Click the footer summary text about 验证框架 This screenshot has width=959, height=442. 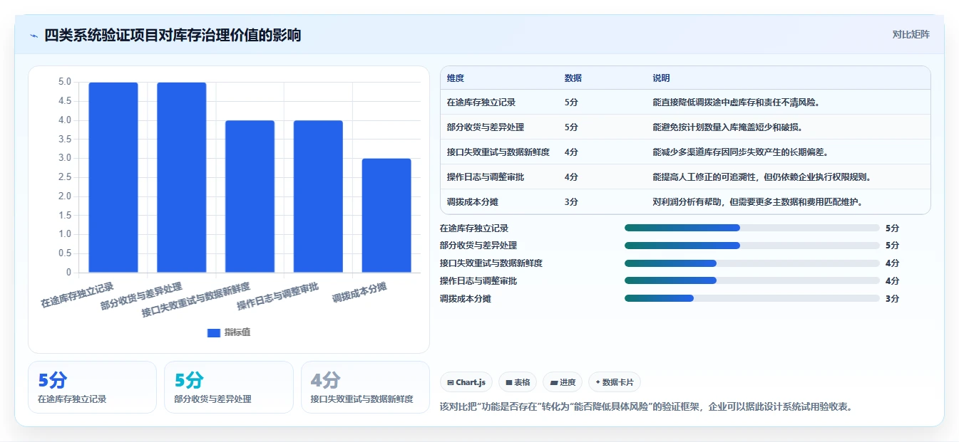tap(647, 407)
